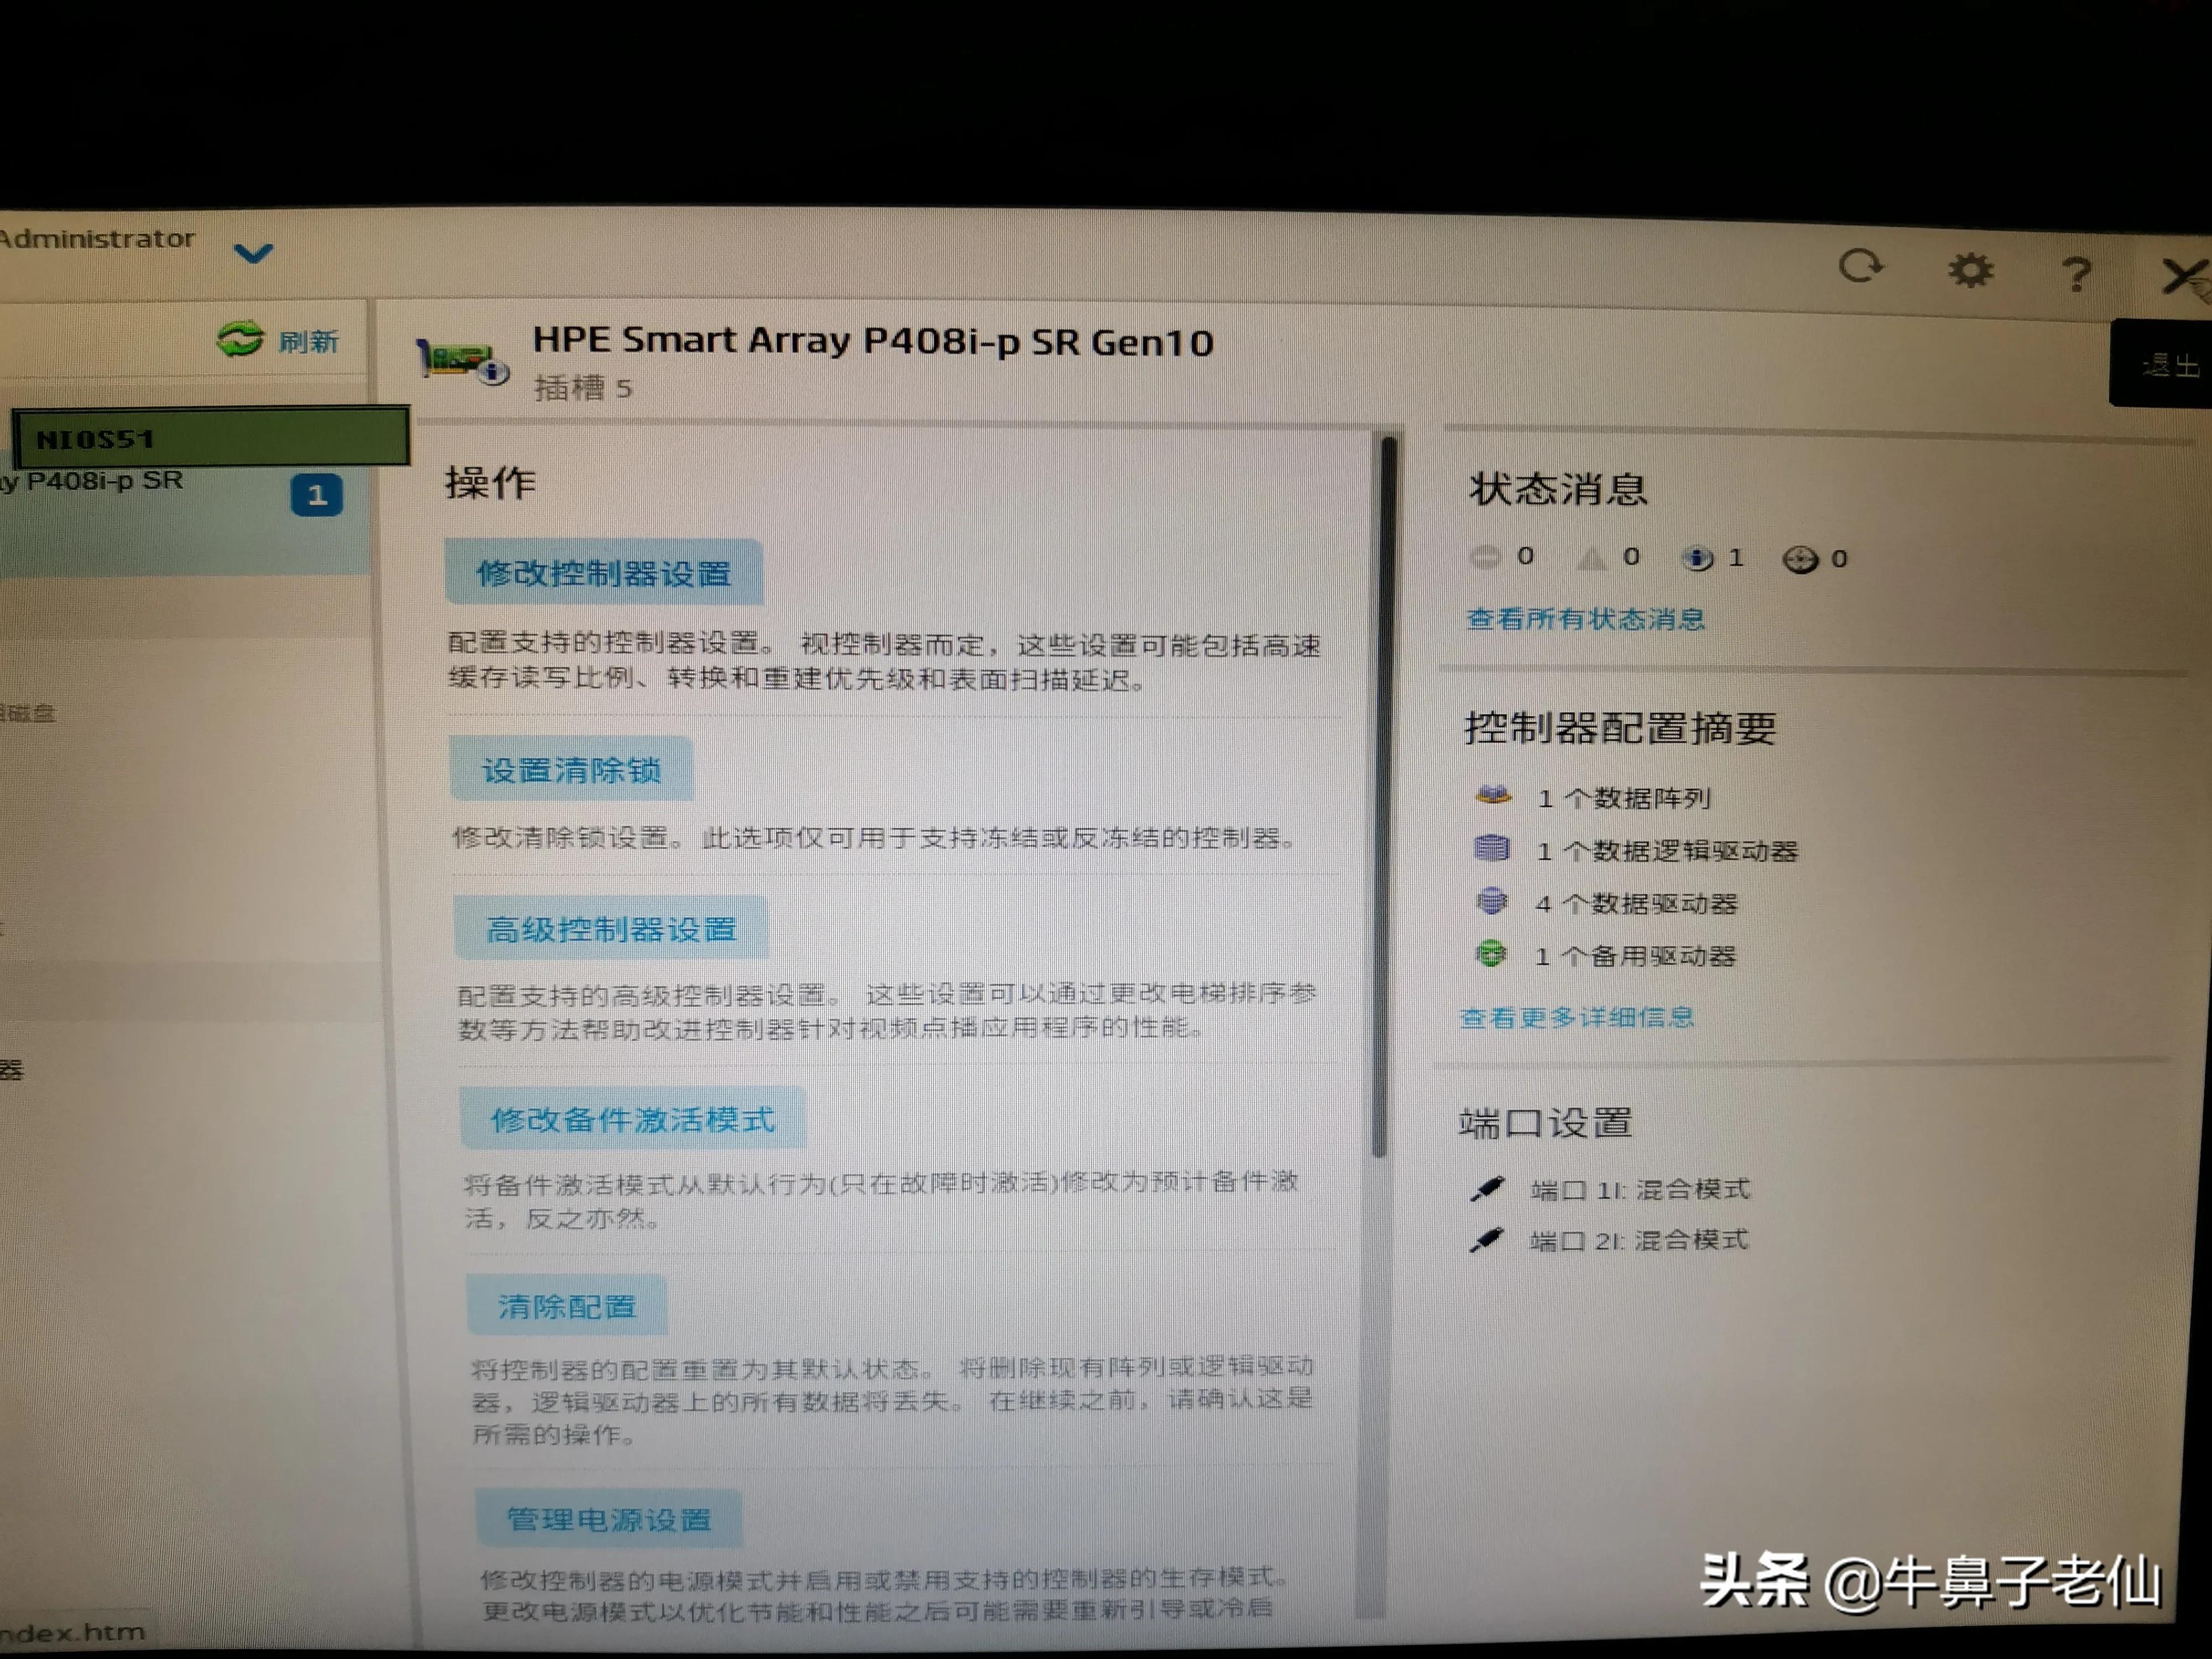Click the 端口设置 heading
The width and height of the screenshot is (2212, 1659).
[1546, 1123]
